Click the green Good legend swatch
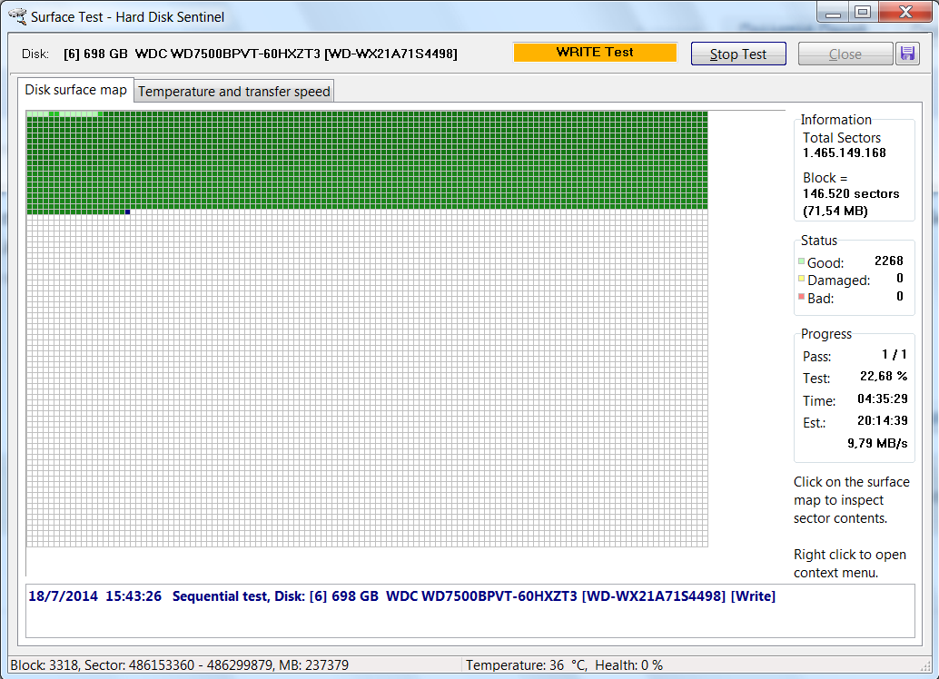The image size is (939, 679). click(x=801, y=261)
